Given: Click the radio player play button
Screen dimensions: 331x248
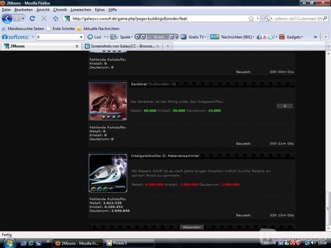Looking at the screenshot, I should point(143,37).
